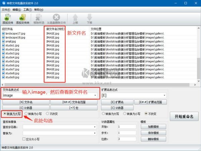
Task: Click the 保存模板 button
Action: pos(153,133)
